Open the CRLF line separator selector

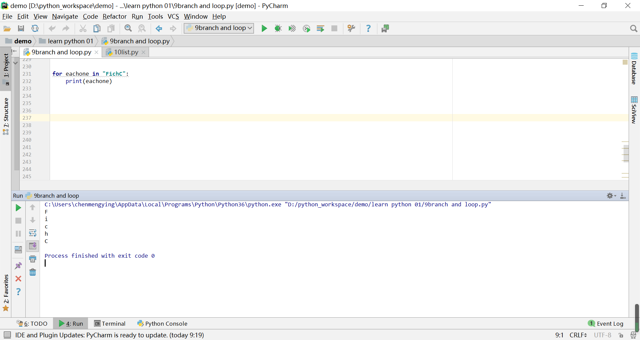tap(578, 335)
